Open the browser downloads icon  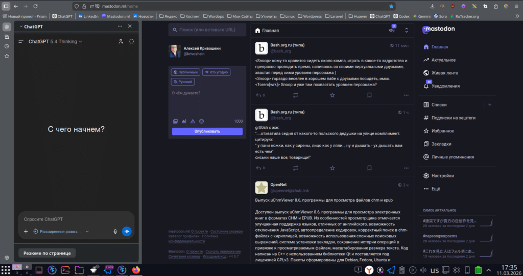[x=432, y=6]
